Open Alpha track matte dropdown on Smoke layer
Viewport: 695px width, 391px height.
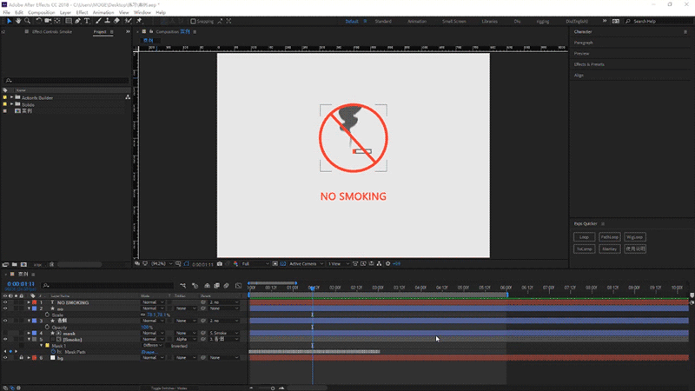point(184,340)
